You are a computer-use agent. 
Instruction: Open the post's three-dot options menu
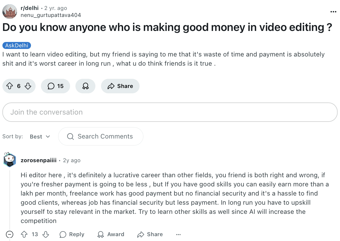pyautogui.click(x=333, y=12)
